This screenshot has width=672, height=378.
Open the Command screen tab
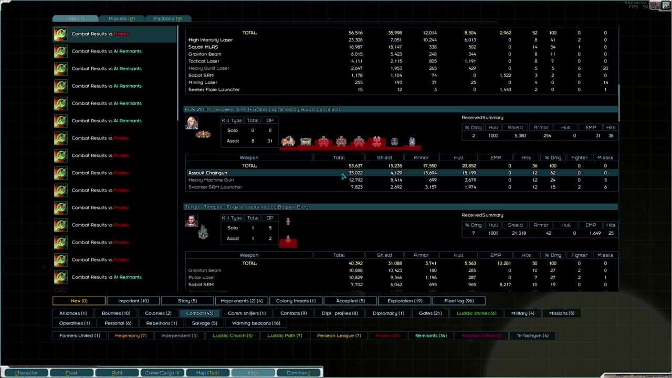tap(298, 373)
